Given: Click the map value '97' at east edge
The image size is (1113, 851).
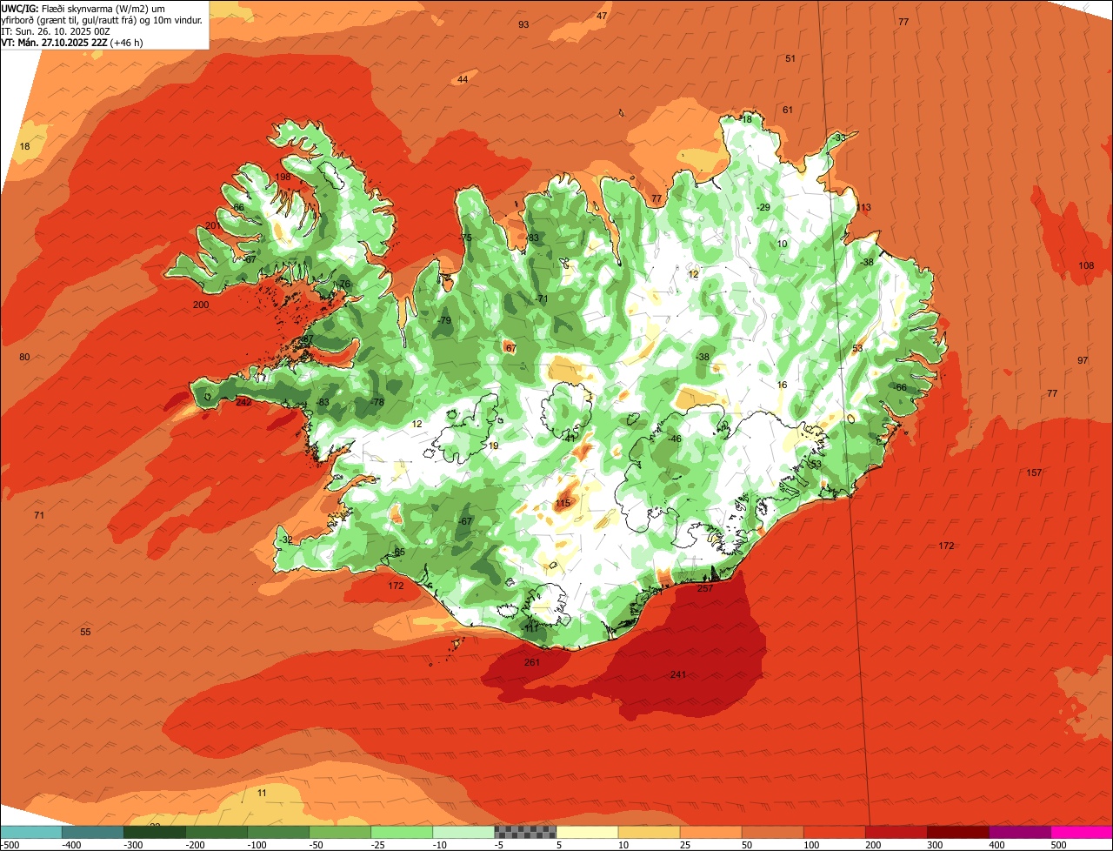Looking at the screenshot, I should point(1083,360).
